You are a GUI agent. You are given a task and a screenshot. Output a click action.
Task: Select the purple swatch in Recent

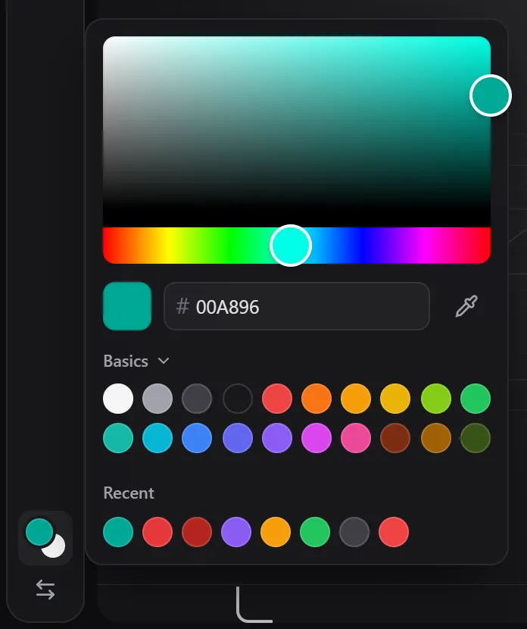[x=236, y=532]
